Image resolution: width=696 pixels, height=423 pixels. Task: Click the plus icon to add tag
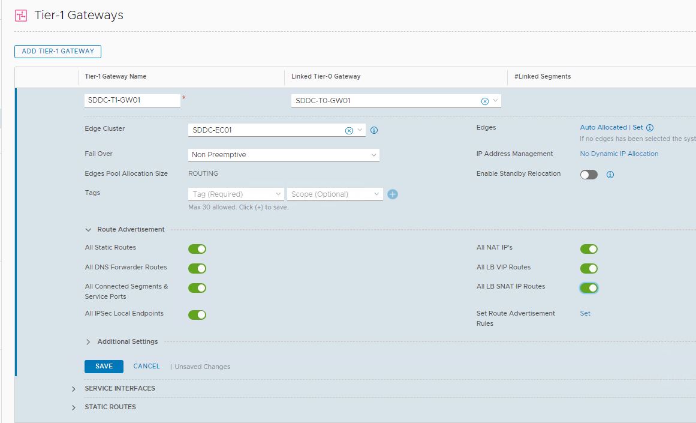[x=393, y=194]
